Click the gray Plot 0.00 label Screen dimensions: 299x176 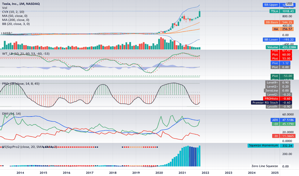(x=280, y=67)
